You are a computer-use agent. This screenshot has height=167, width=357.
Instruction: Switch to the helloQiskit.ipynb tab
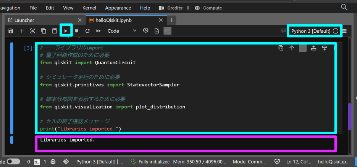(x=126, y=20)
